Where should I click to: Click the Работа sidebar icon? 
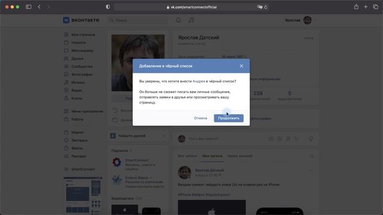[x=66, y=119]
